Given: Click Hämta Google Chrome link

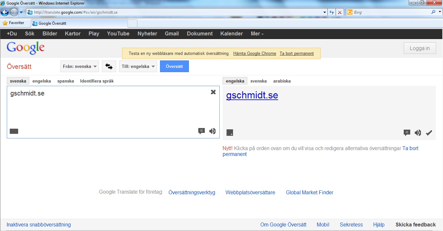Looking at the screenshot, I should [255, 54].
